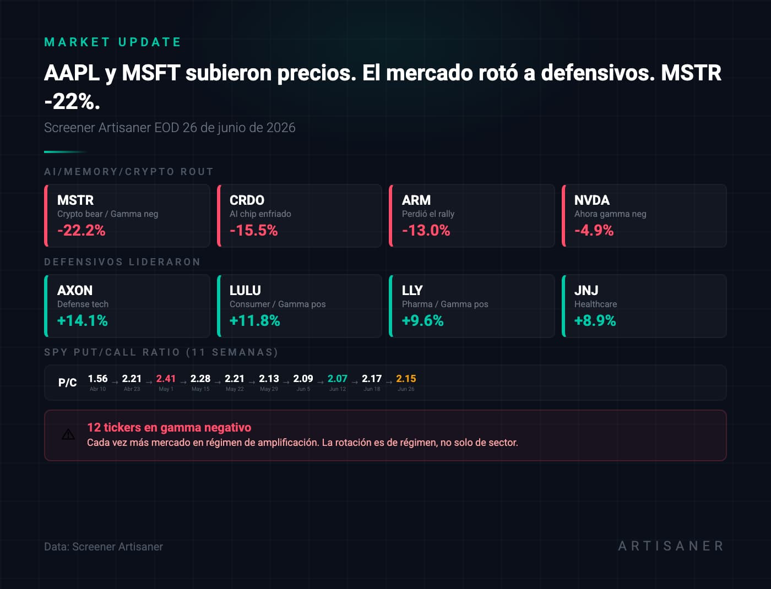This screenshot has width=771, height=589.
Task: Click the P/C label in ratio row
Action: [68, 383]
